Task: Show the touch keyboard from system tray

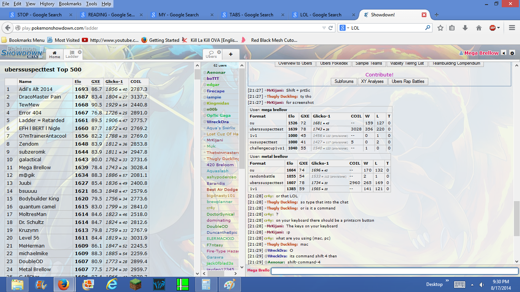Action: (x=460, y=284)
